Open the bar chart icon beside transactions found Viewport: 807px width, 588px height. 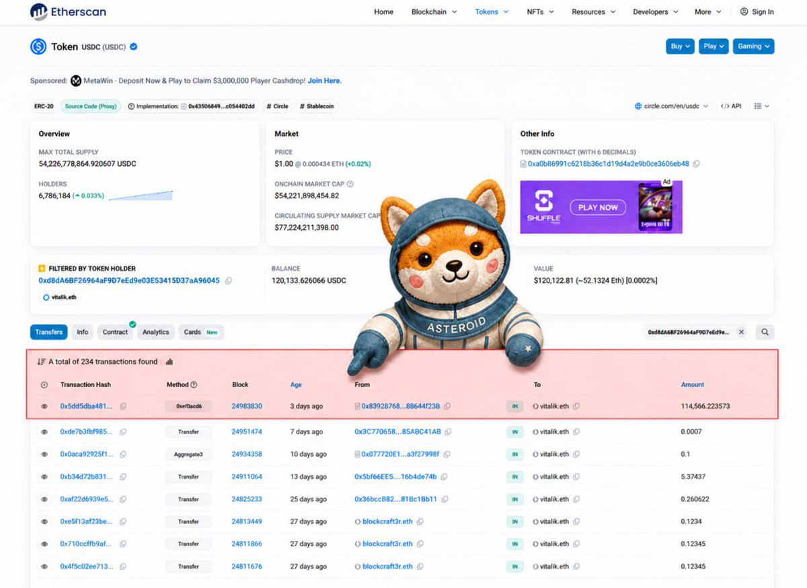coord(169,362)
